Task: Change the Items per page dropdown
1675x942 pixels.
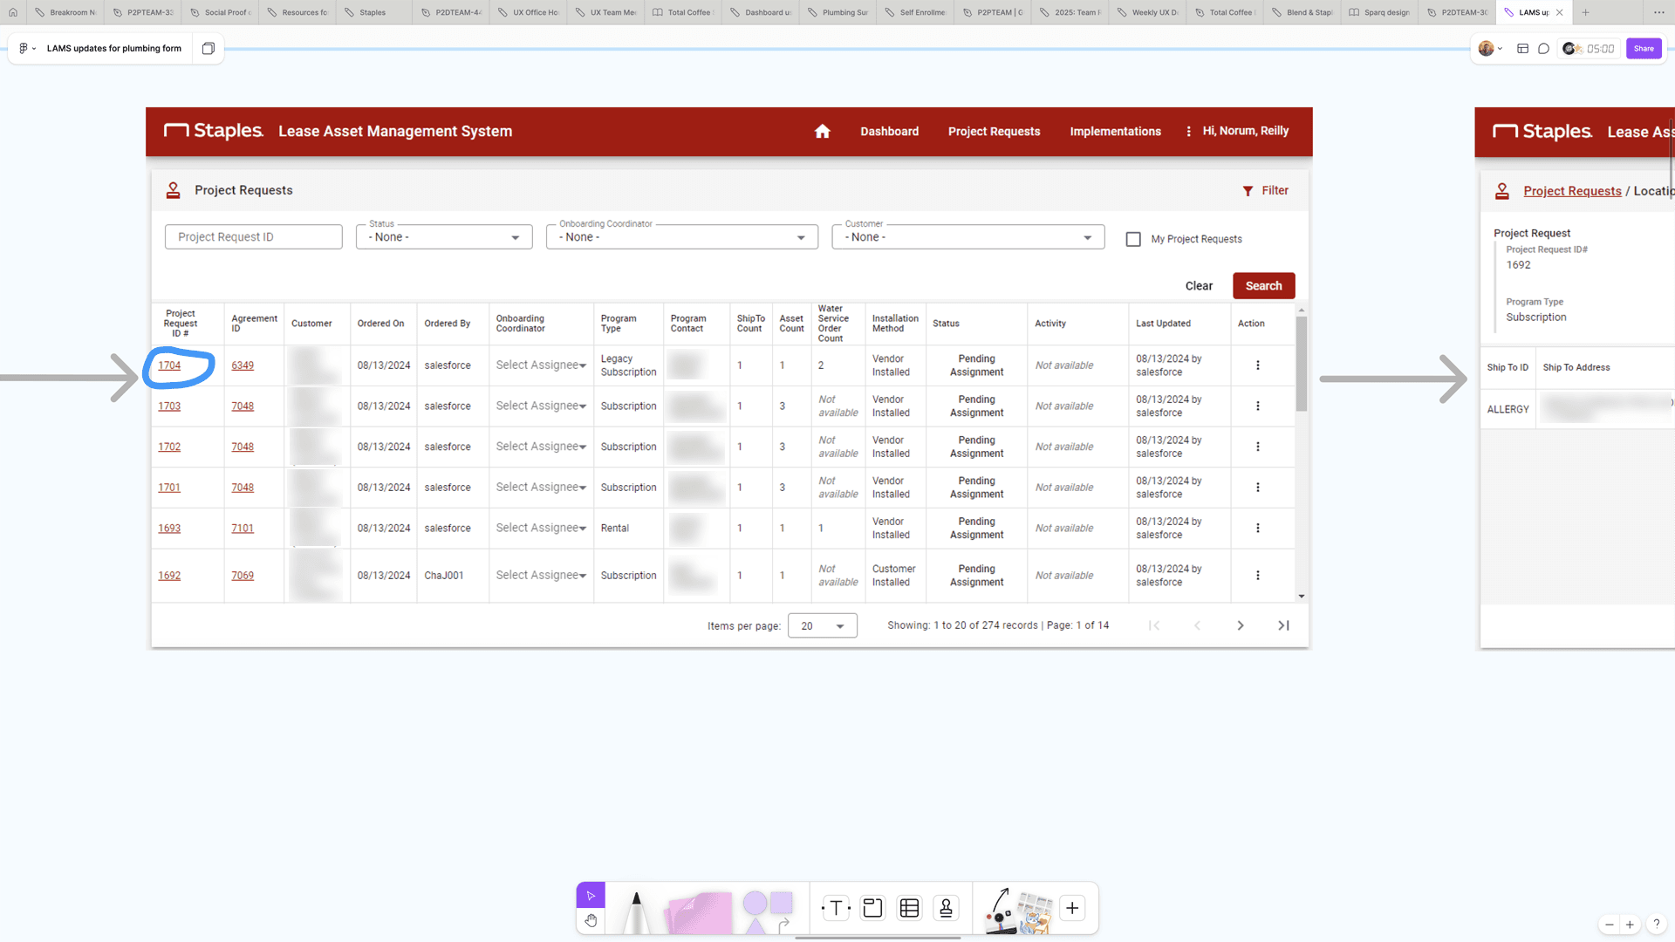Action: pos(823,625)
